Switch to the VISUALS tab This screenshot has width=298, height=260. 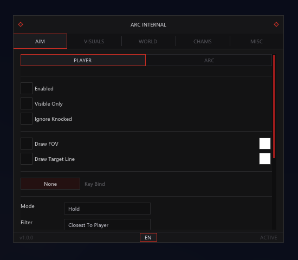click(94, 41)
